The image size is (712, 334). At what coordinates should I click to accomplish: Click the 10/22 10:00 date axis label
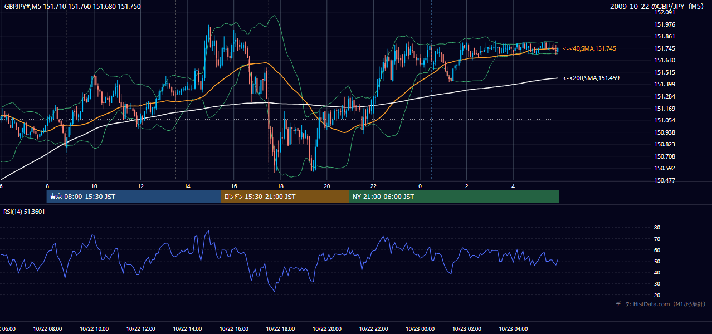pyautogui.click(x=94, y=329)
